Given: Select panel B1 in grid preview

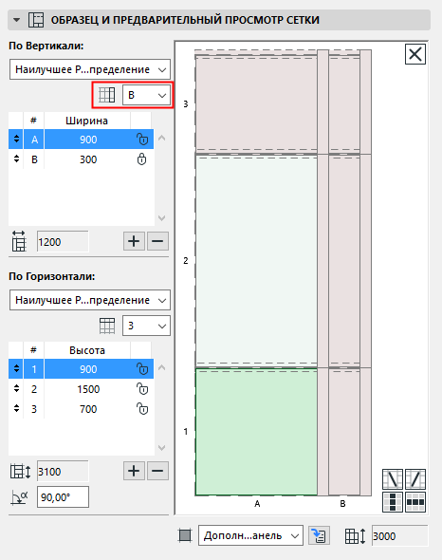Looking at the screenshot, I should point(343,432).
